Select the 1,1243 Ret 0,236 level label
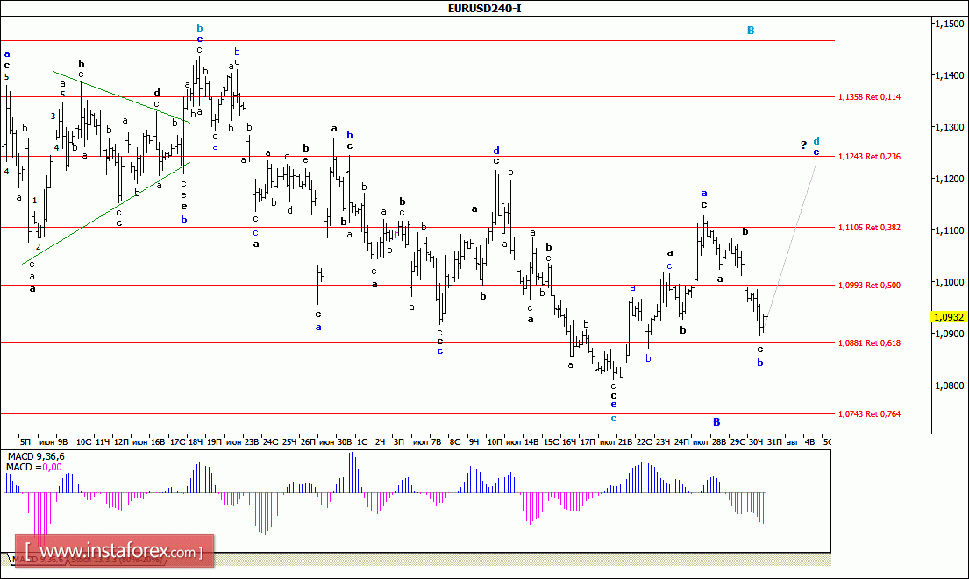The width and height of the screenshot is (969, 579). pyautogui.click(x=869, y=156)
